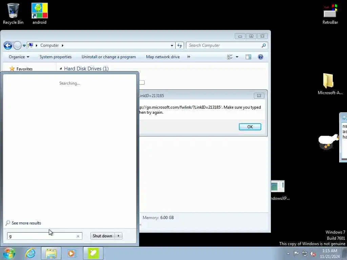Open the address bar history dropdown
Viewport: 347px width, 260px height.
(172, 46)
